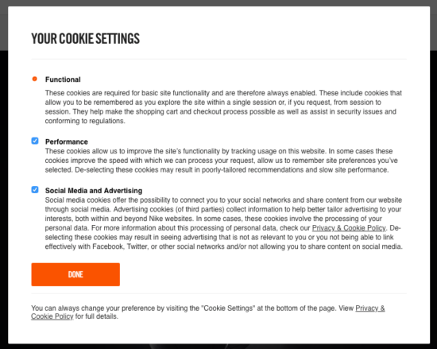Click the YOUR COOKIE SETTINGS heading
This screenshot has width=437, height=349.
85,38
